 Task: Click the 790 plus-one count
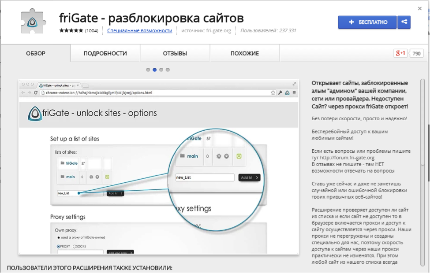[416, 53]
